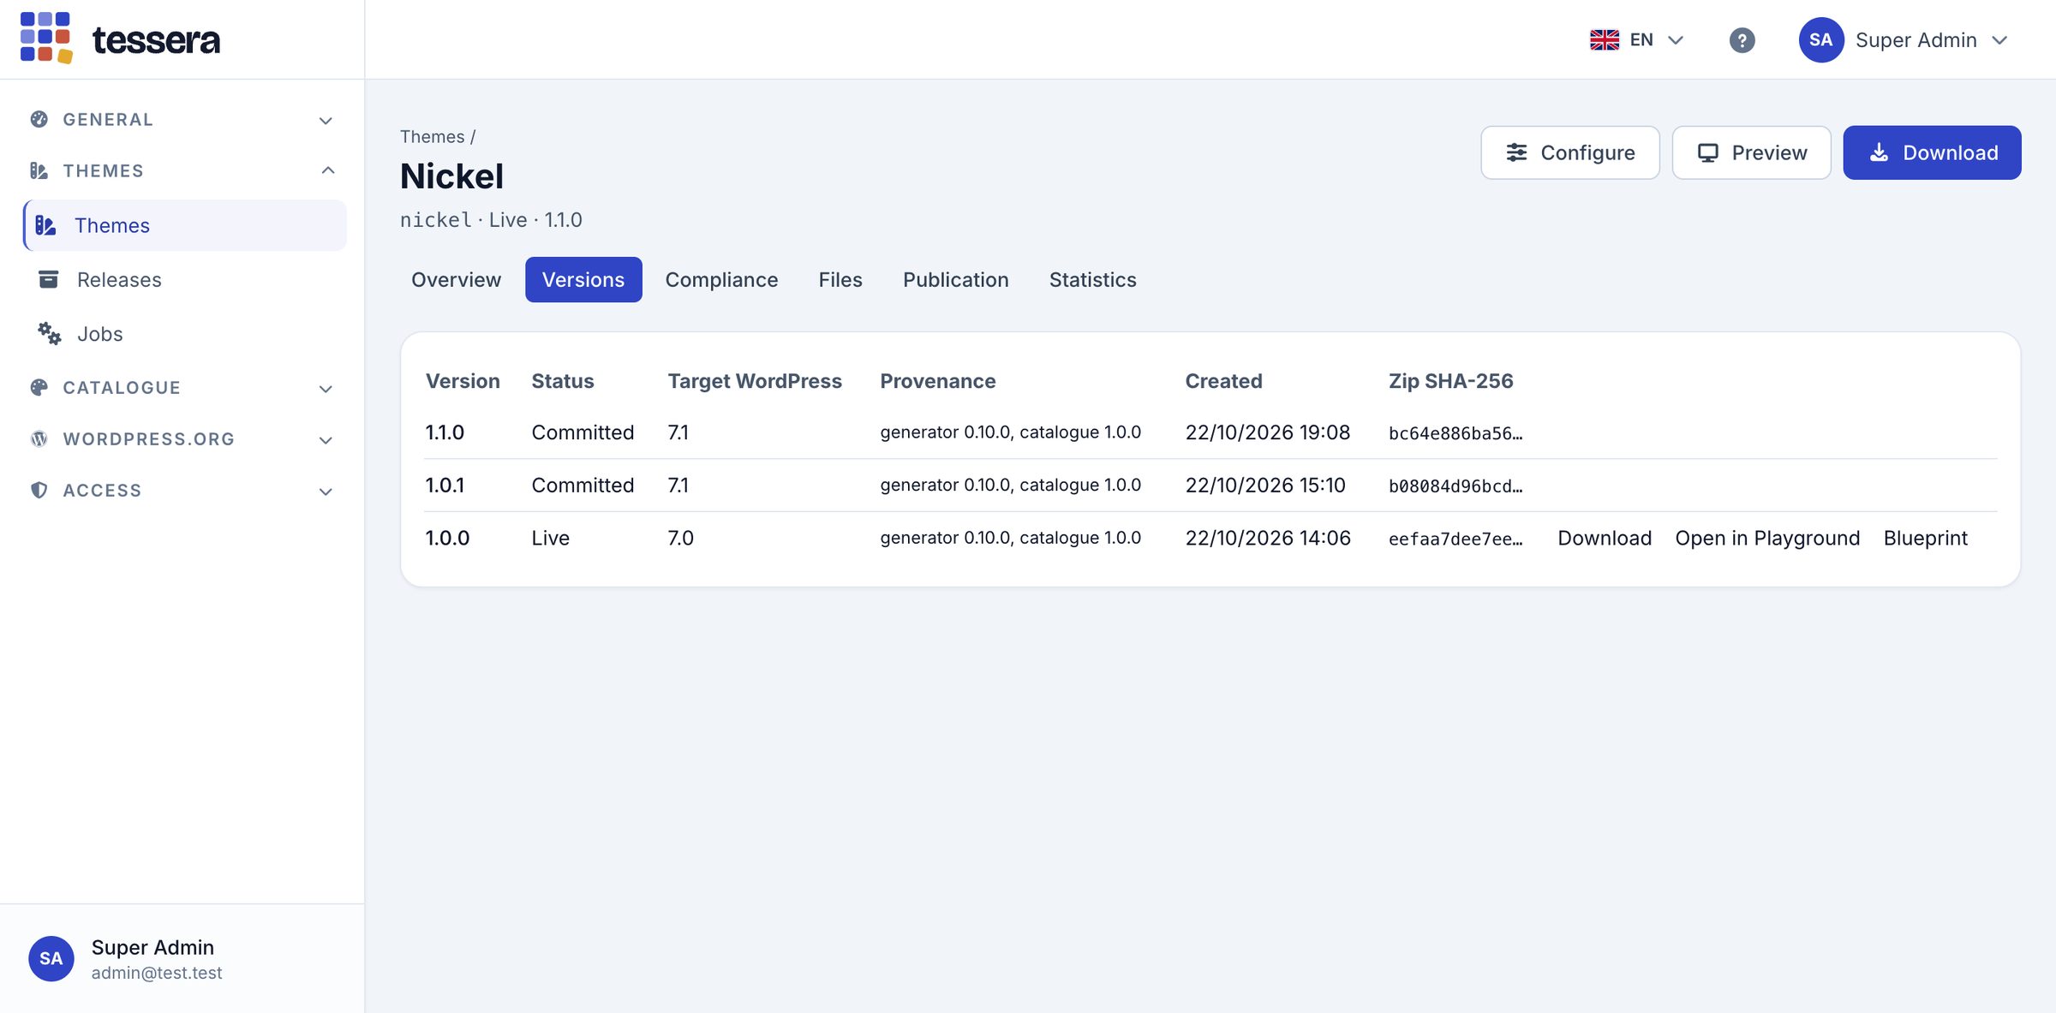Click the Configure button
The width and height of the screenshot is (2056, 1013).
click(x=1570, y=152)
